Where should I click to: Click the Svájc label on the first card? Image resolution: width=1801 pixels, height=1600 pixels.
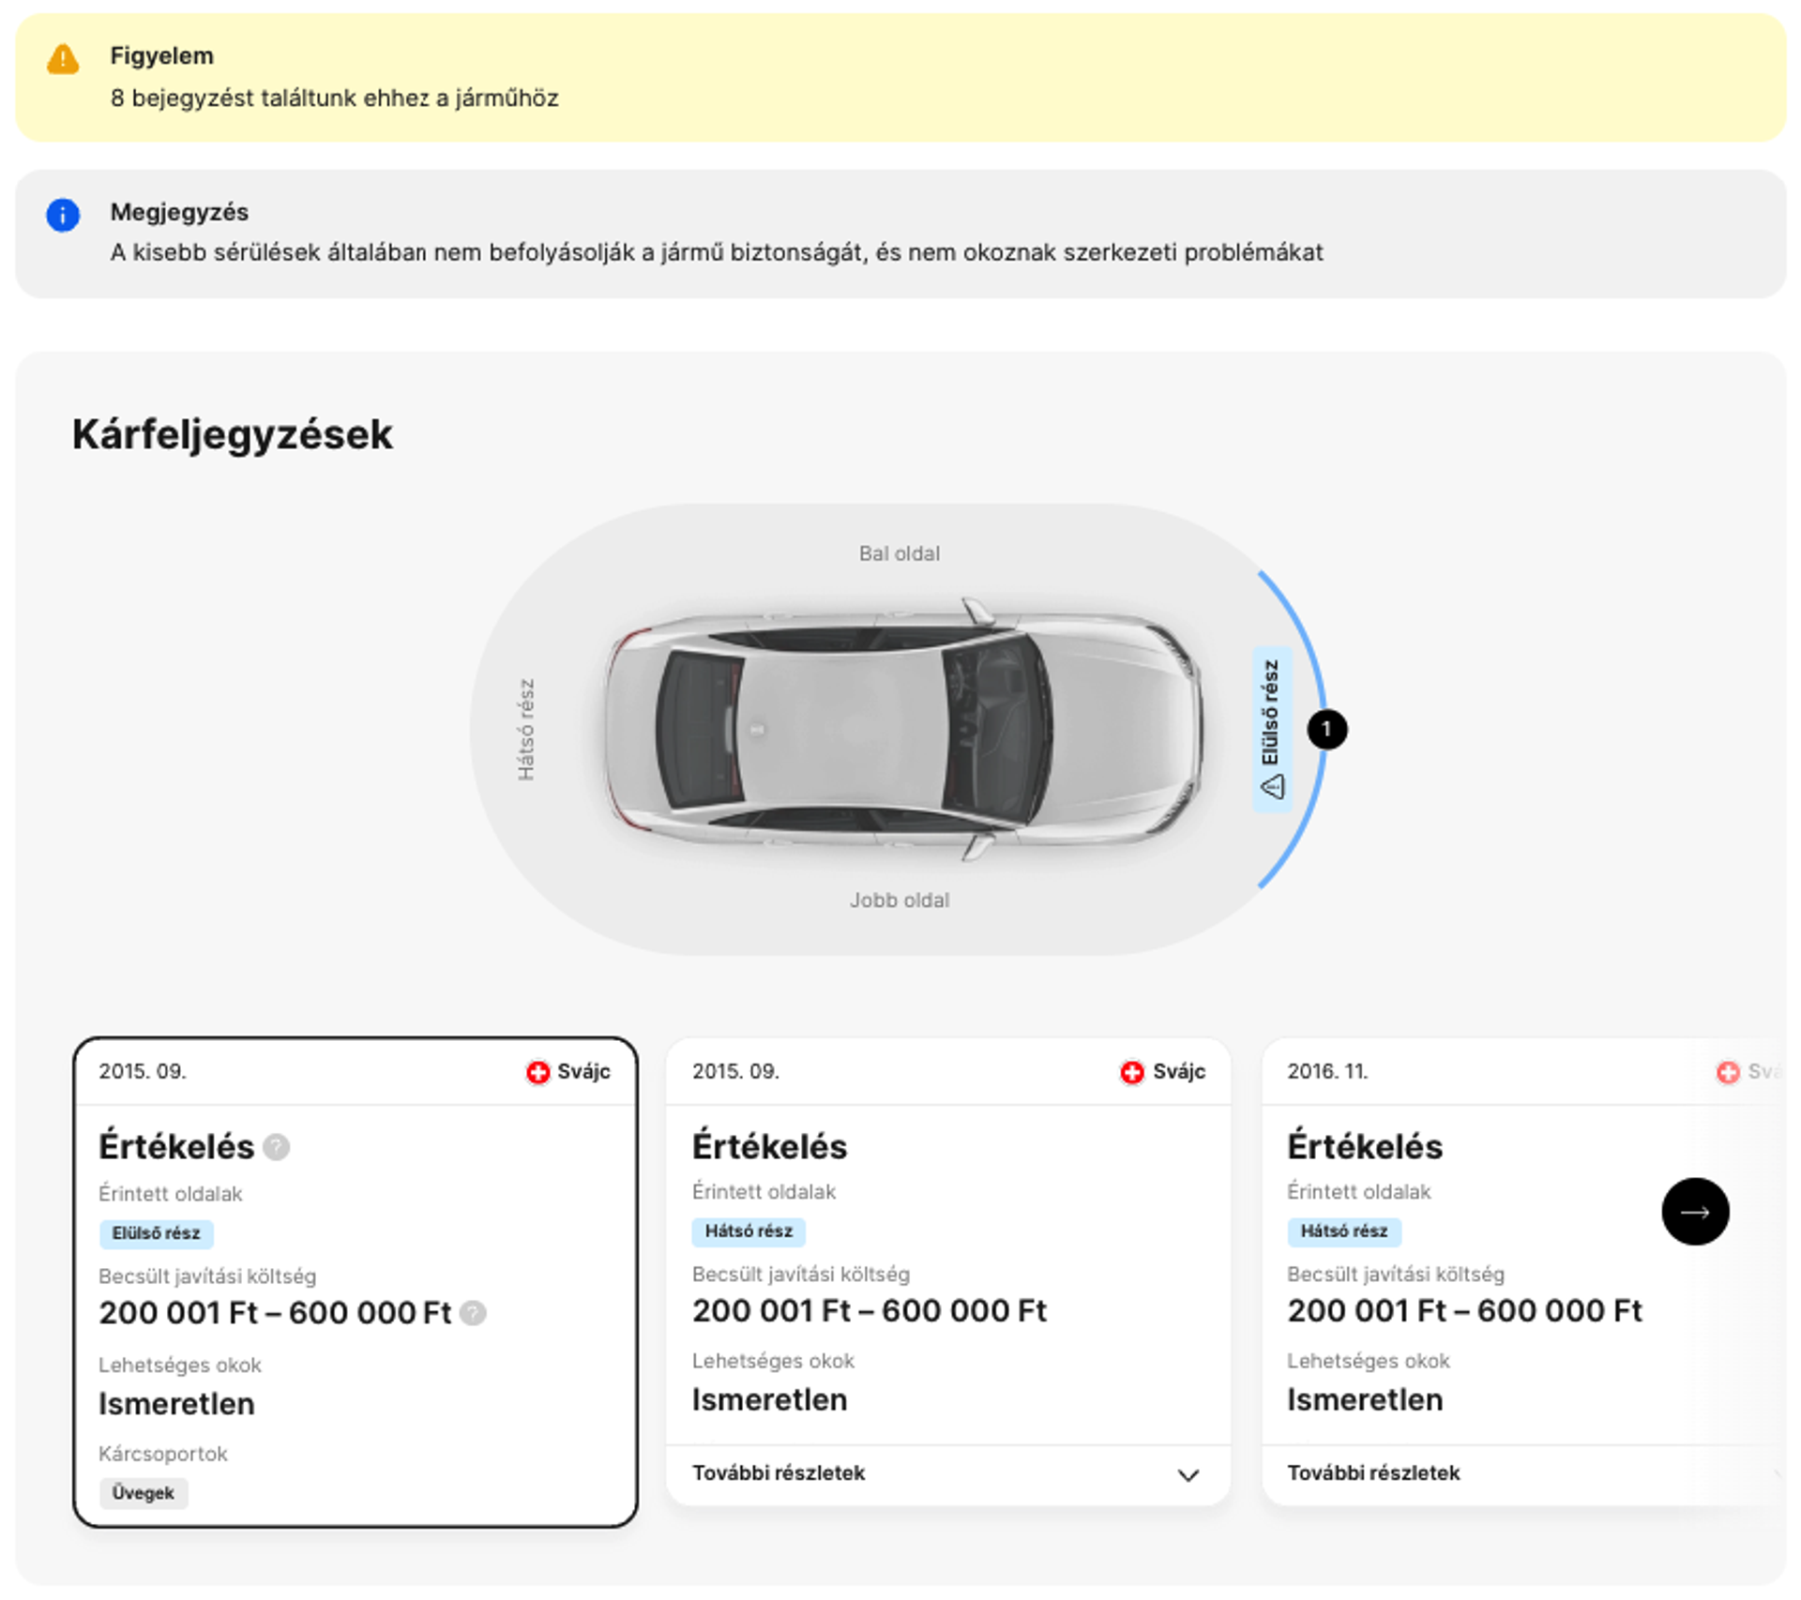[583, 1071]
